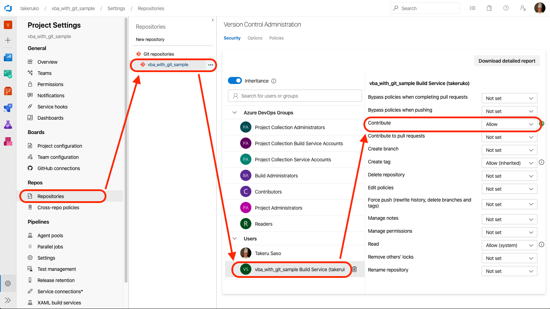Open the Bypass policies when pushing dropdown
550x309 pixels.
(x=509, y=111)
